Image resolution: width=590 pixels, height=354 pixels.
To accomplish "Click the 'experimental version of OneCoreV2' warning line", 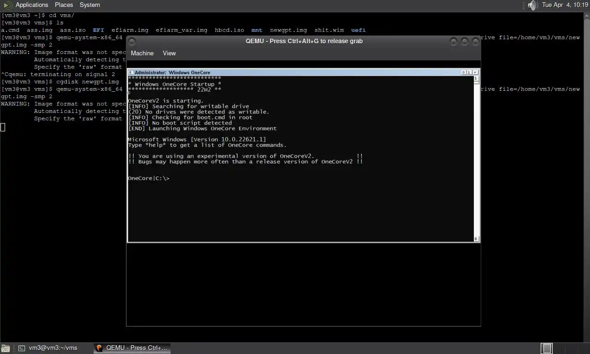I will coord(245,156).
